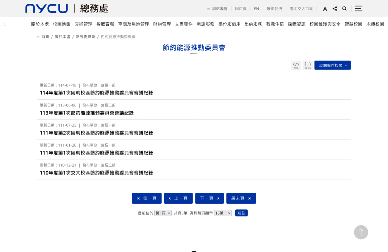Screen dimensions: 388x252
Task: Export the list via JSON icon
Action: [x=308, y=65]
